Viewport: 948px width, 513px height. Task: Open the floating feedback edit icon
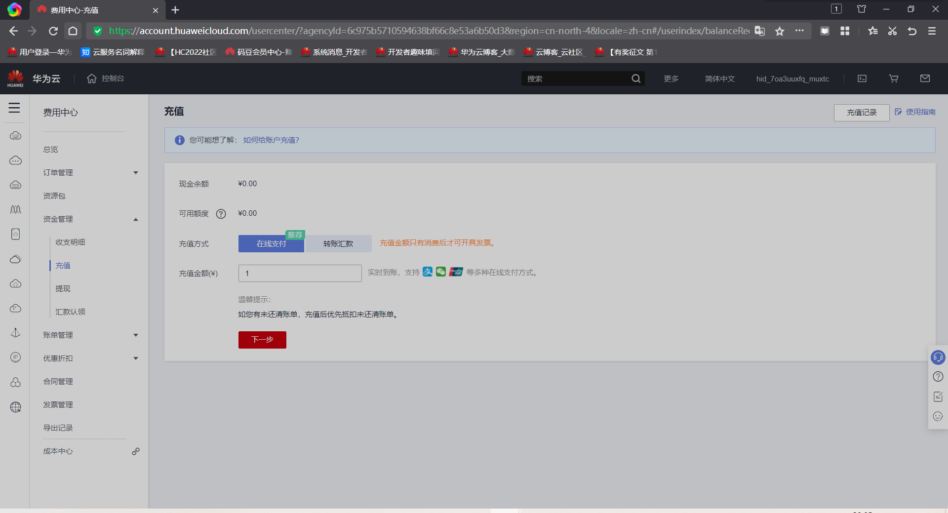[x=938, y=396]
